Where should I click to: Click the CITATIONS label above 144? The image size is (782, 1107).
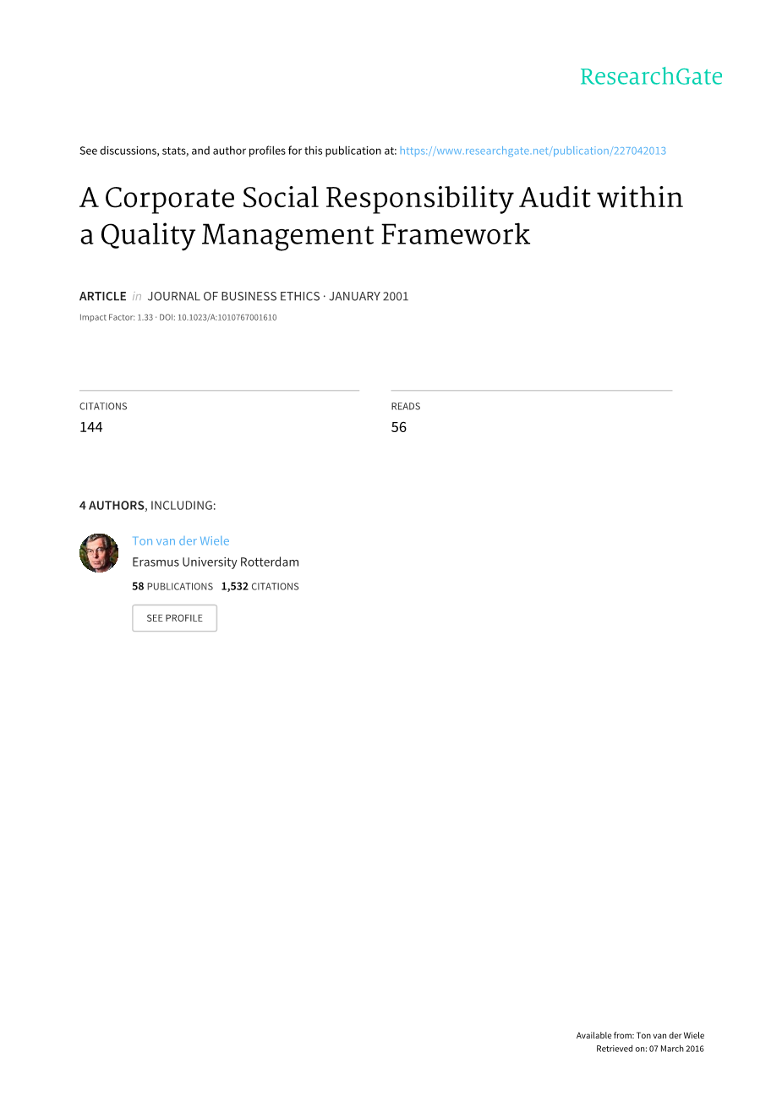coord(103,407)
